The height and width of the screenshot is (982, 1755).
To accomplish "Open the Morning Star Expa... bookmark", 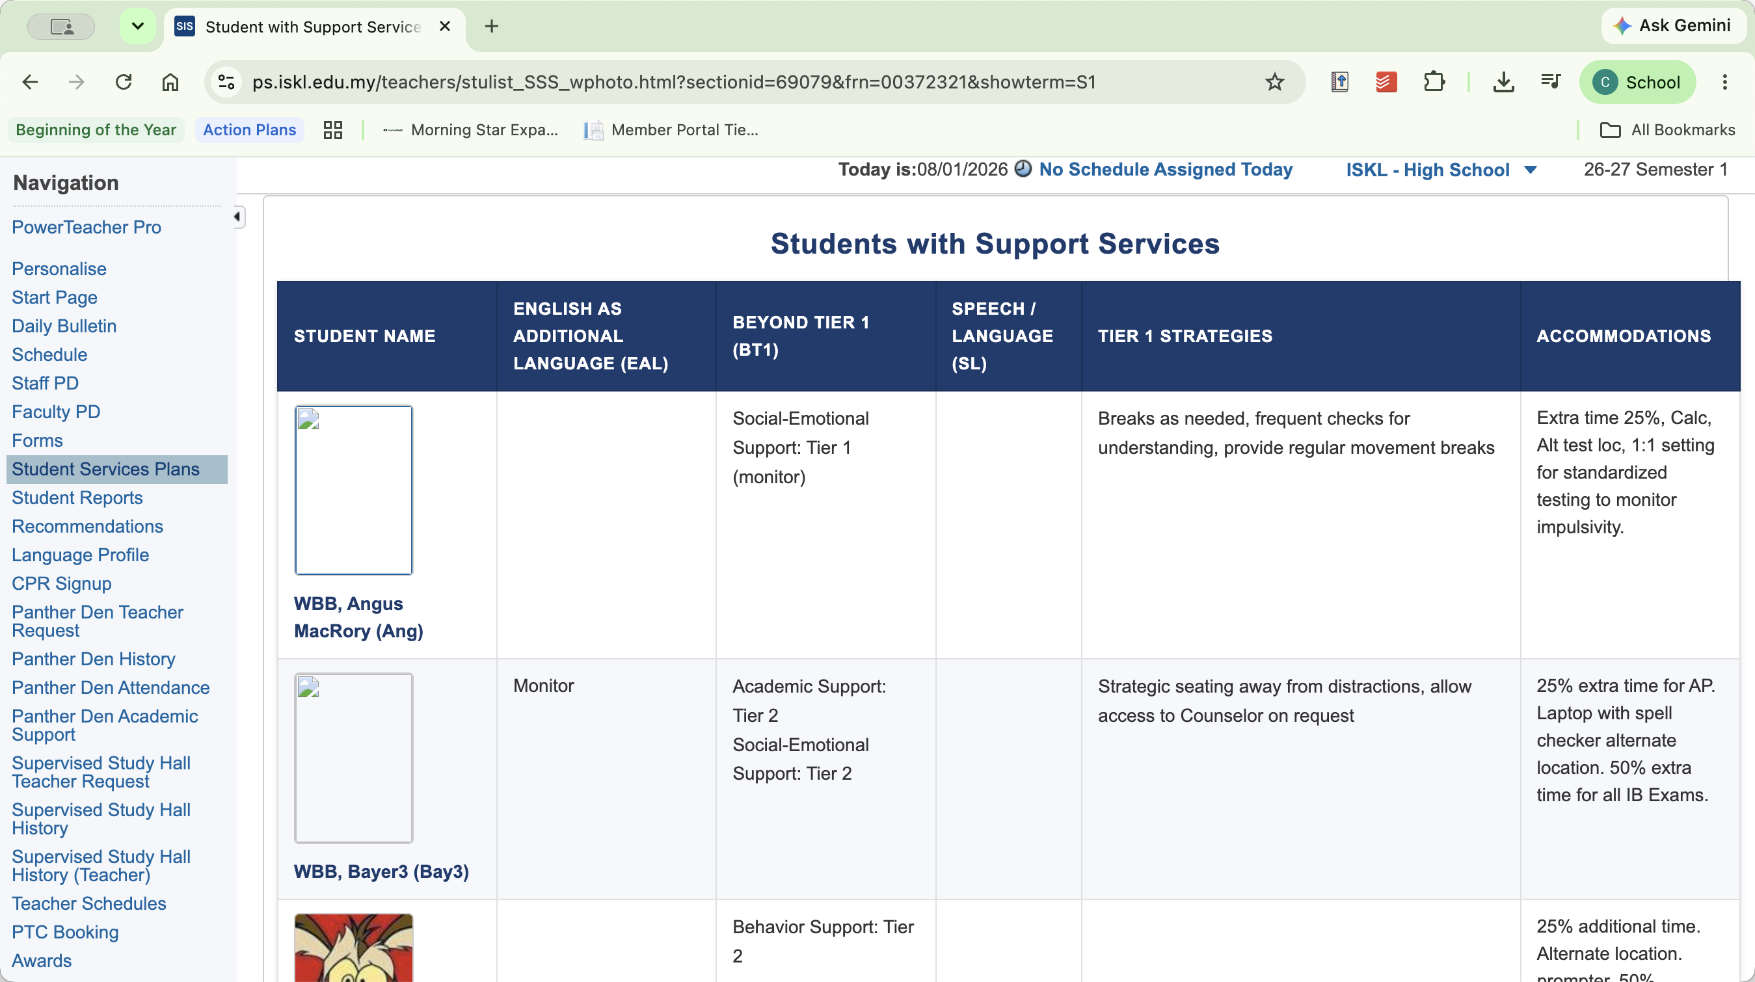I will point(470,130).
